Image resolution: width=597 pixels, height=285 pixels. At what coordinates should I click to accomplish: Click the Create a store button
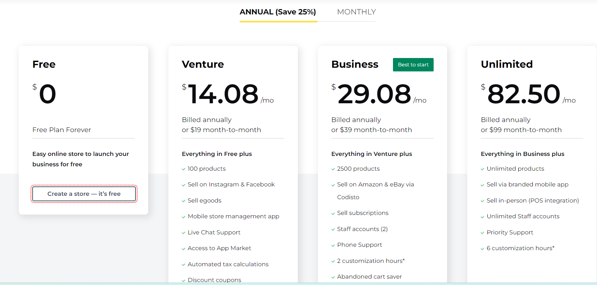84,194
